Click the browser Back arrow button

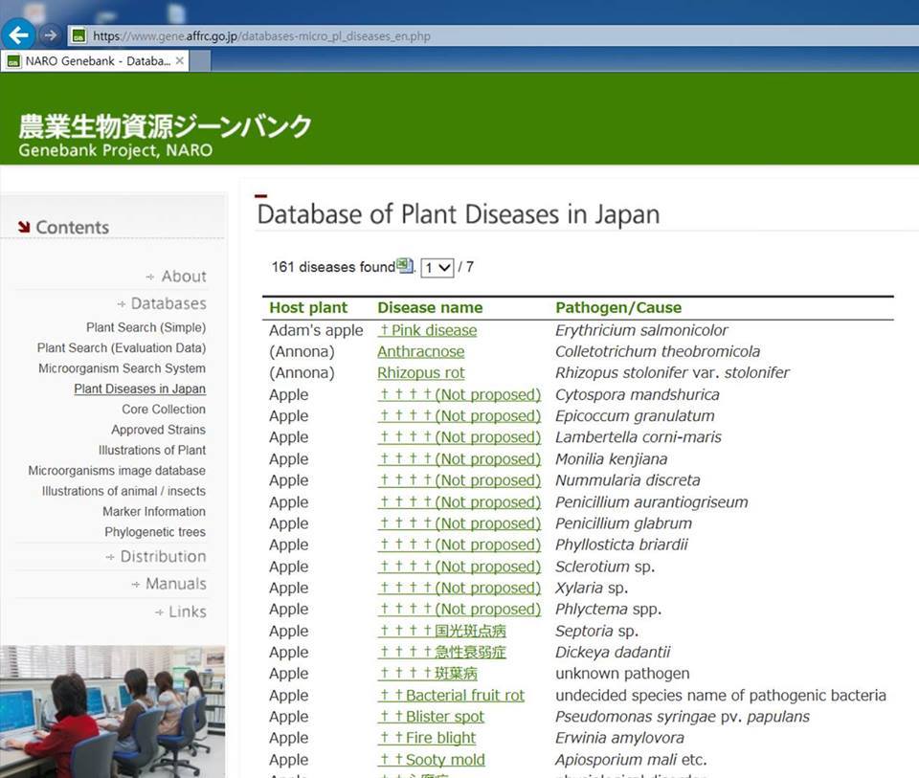[x=19, y=35]
